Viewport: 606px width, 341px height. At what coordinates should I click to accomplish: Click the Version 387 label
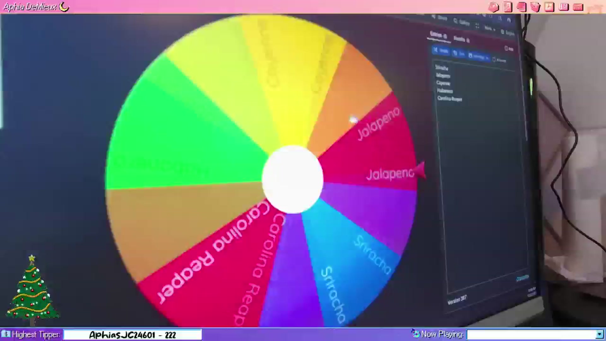tap(457, 300)
